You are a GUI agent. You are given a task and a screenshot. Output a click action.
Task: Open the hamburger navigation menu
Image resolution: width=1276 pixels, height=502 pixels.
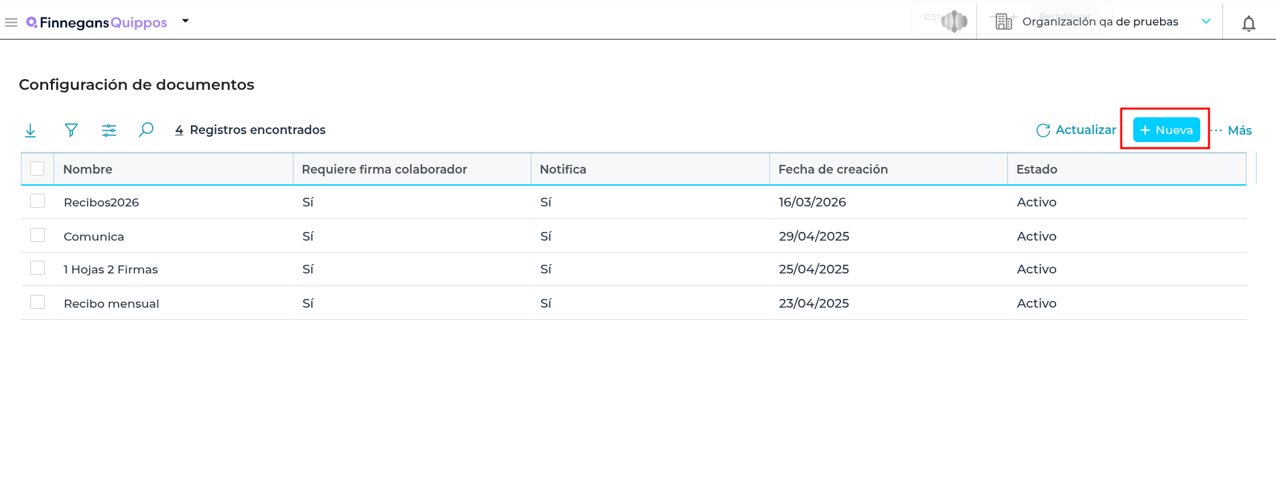(x=11, y=23)
